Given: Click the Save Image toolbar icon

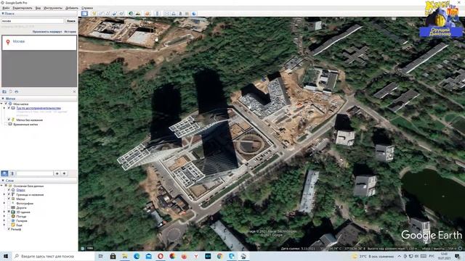Looking at the screenshot, I should point(180,14).
